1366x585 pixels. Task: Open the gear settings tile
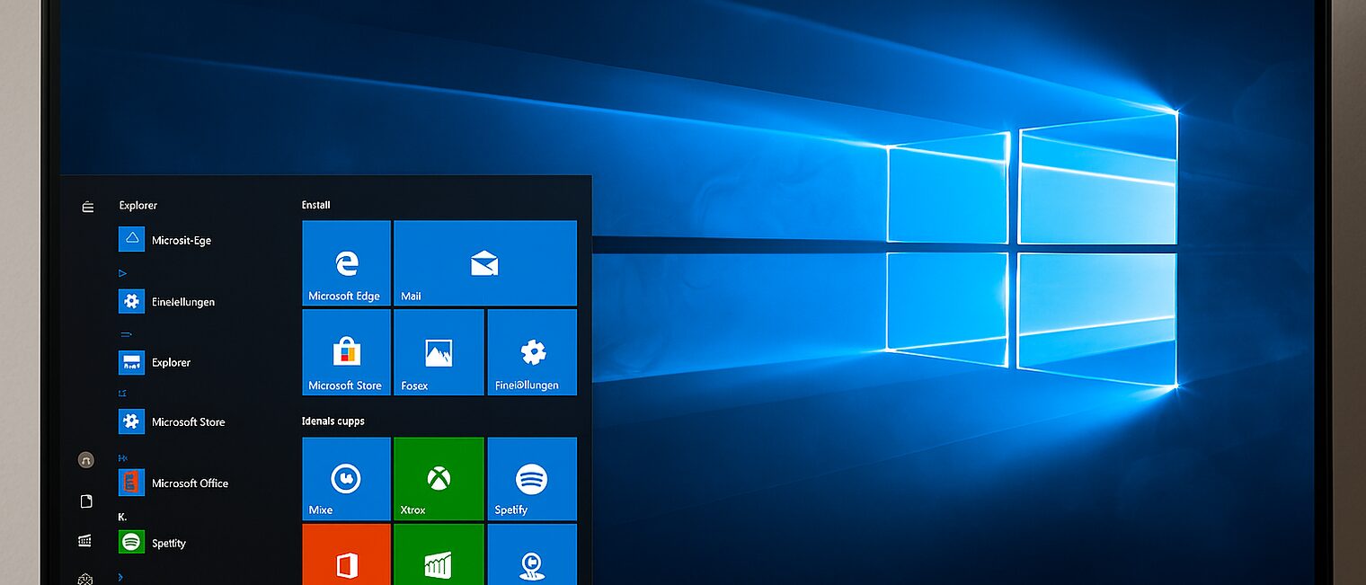coord(532,352)
